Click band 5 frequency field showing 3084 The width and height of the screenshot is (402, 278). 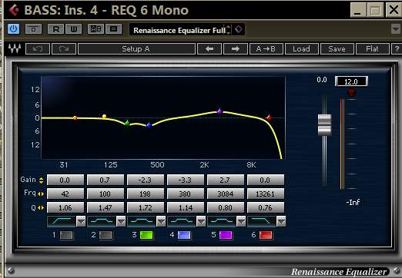226,194
